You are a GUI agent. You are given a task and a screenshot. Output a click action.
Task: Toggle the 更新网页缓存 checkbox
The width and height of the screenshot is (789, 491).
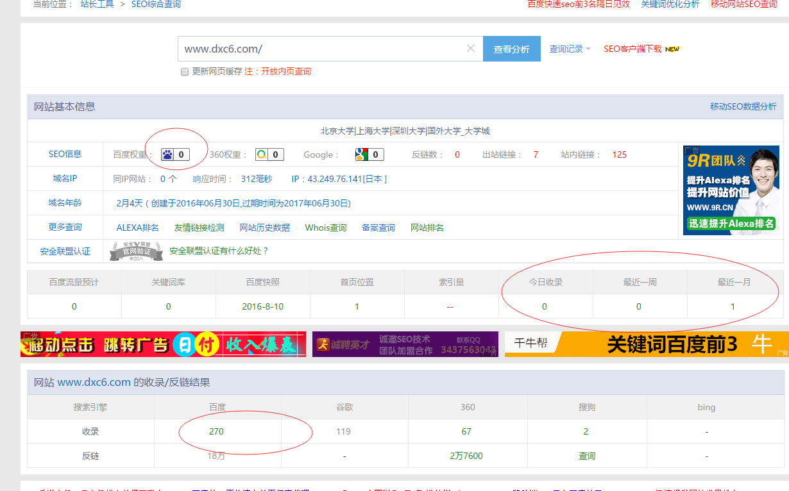point(185,72)
